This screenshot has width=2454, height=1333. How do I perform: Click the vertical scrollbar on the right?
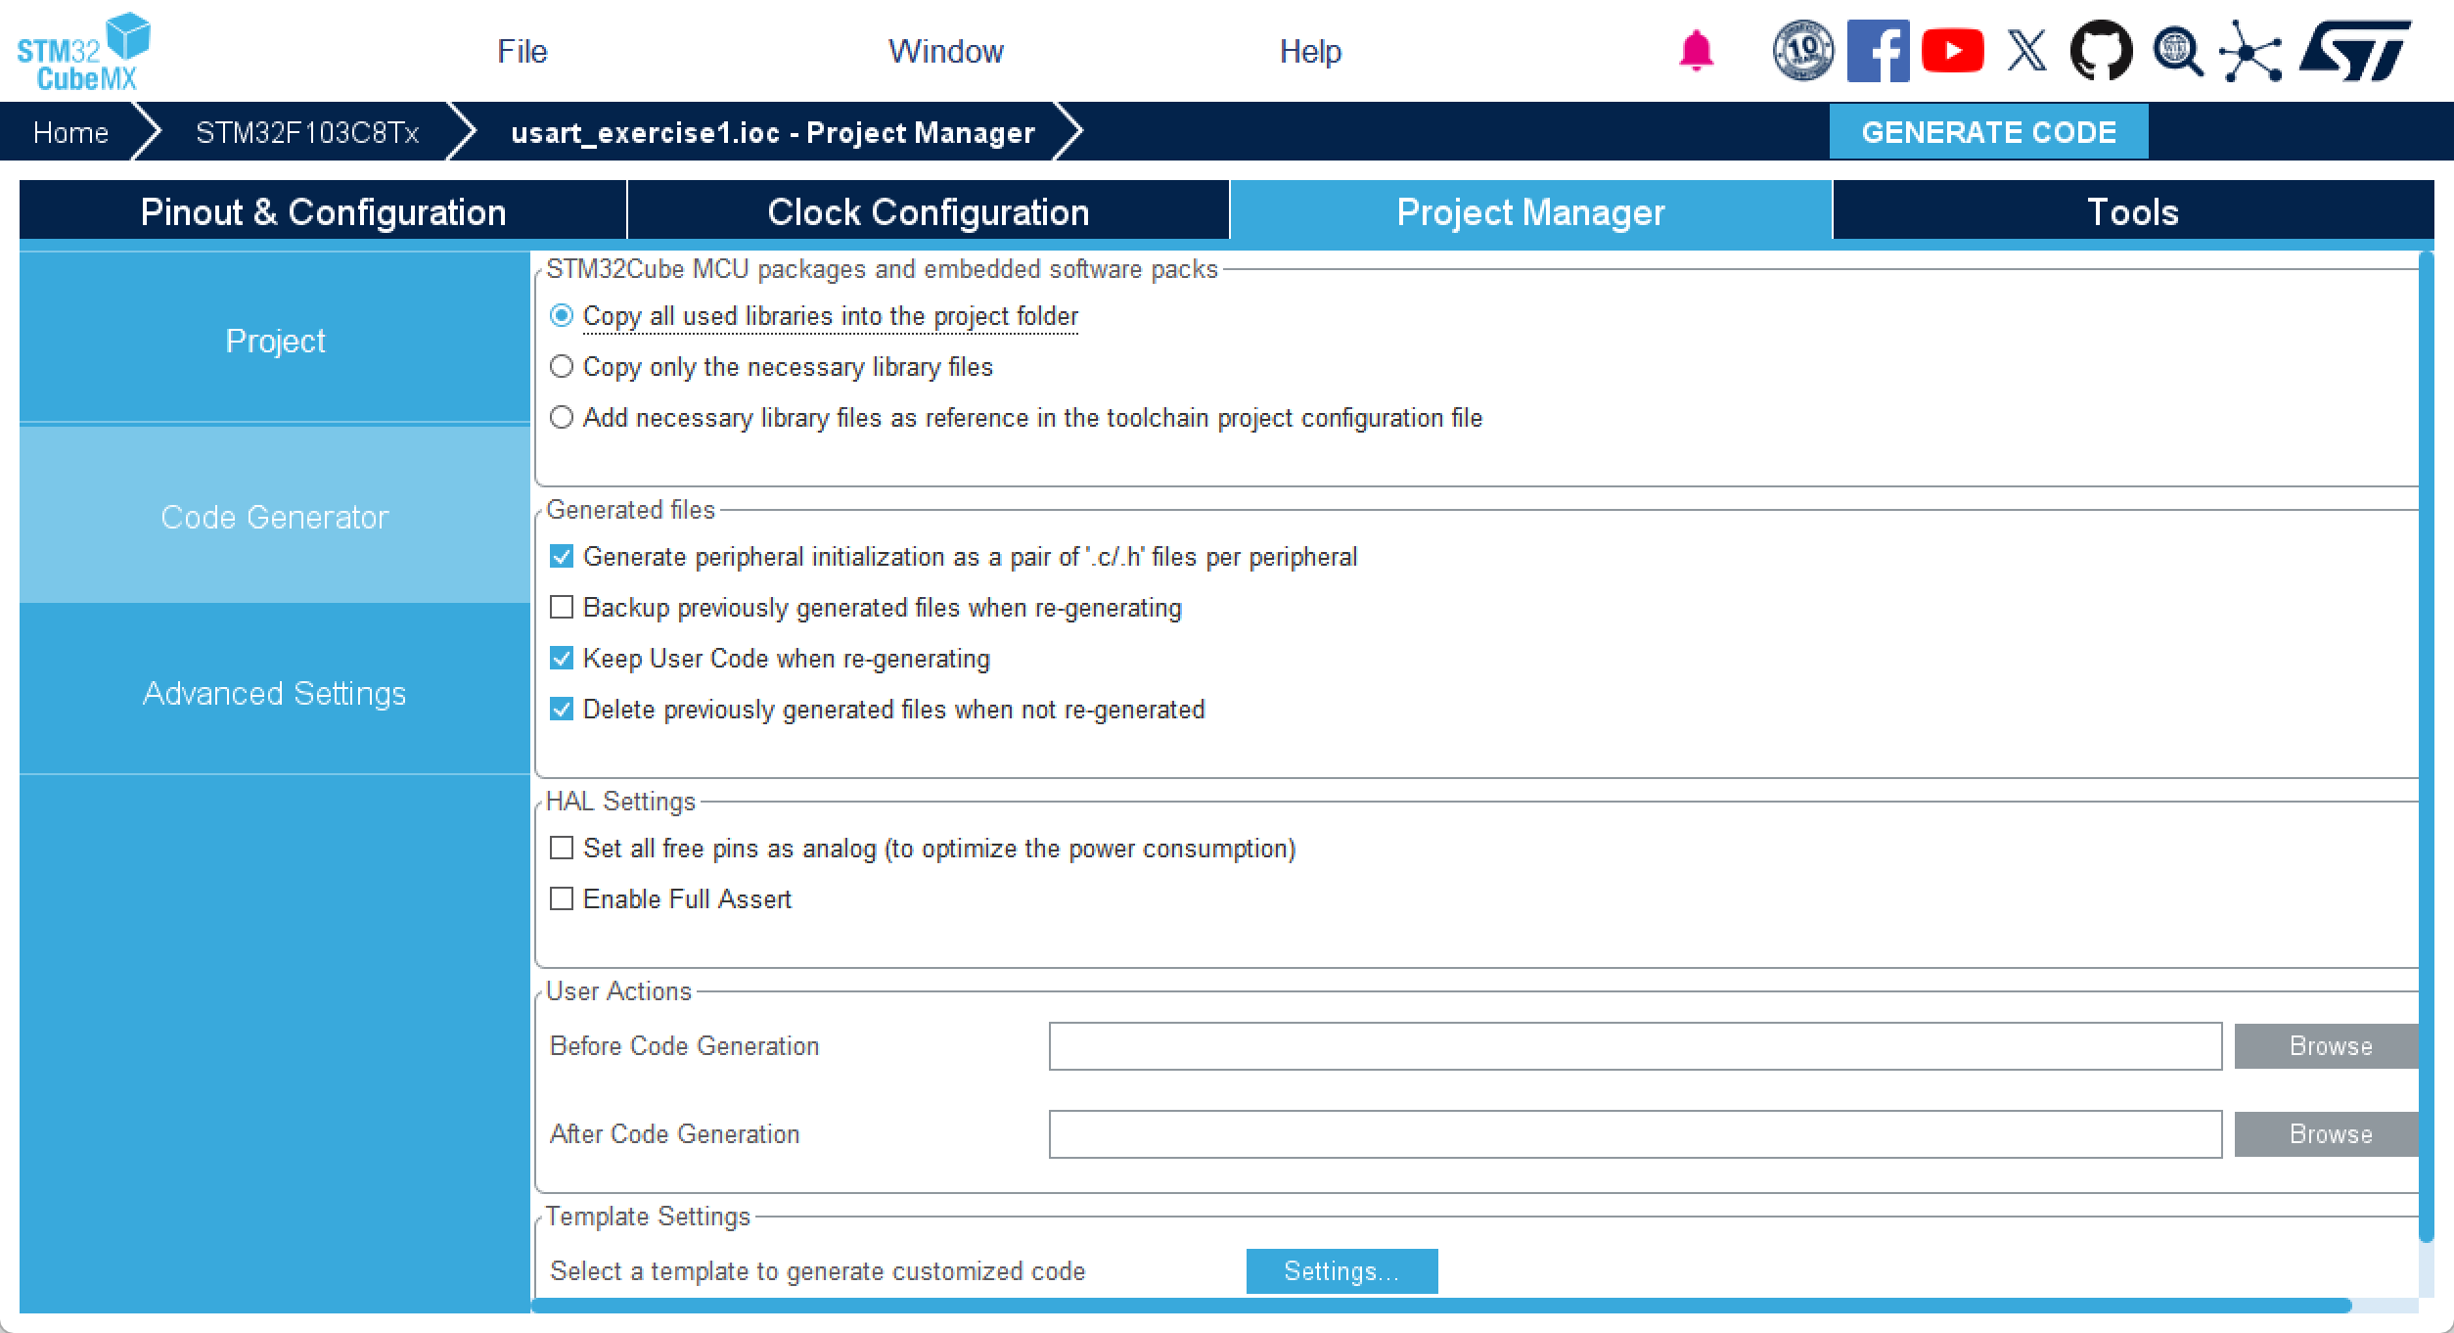click(x=2425, y=744)
